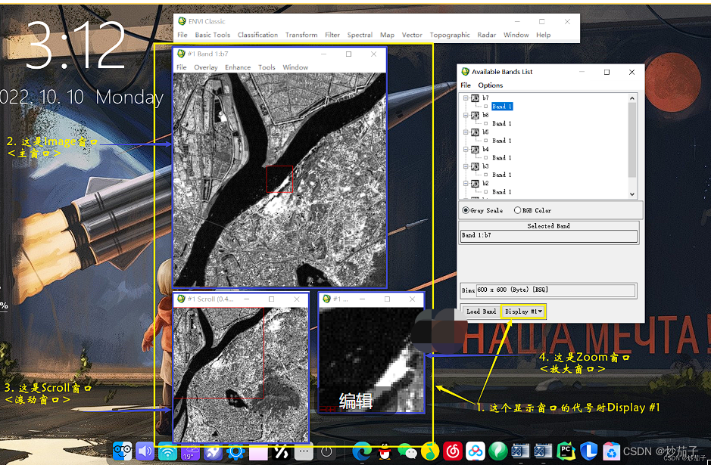Select Band 1 under b2
This screenshot has width=711, height=465.
tap(502, 192)
